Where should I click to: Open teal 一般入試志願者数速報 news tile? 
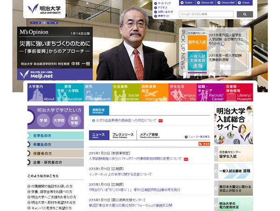[197, 61]
